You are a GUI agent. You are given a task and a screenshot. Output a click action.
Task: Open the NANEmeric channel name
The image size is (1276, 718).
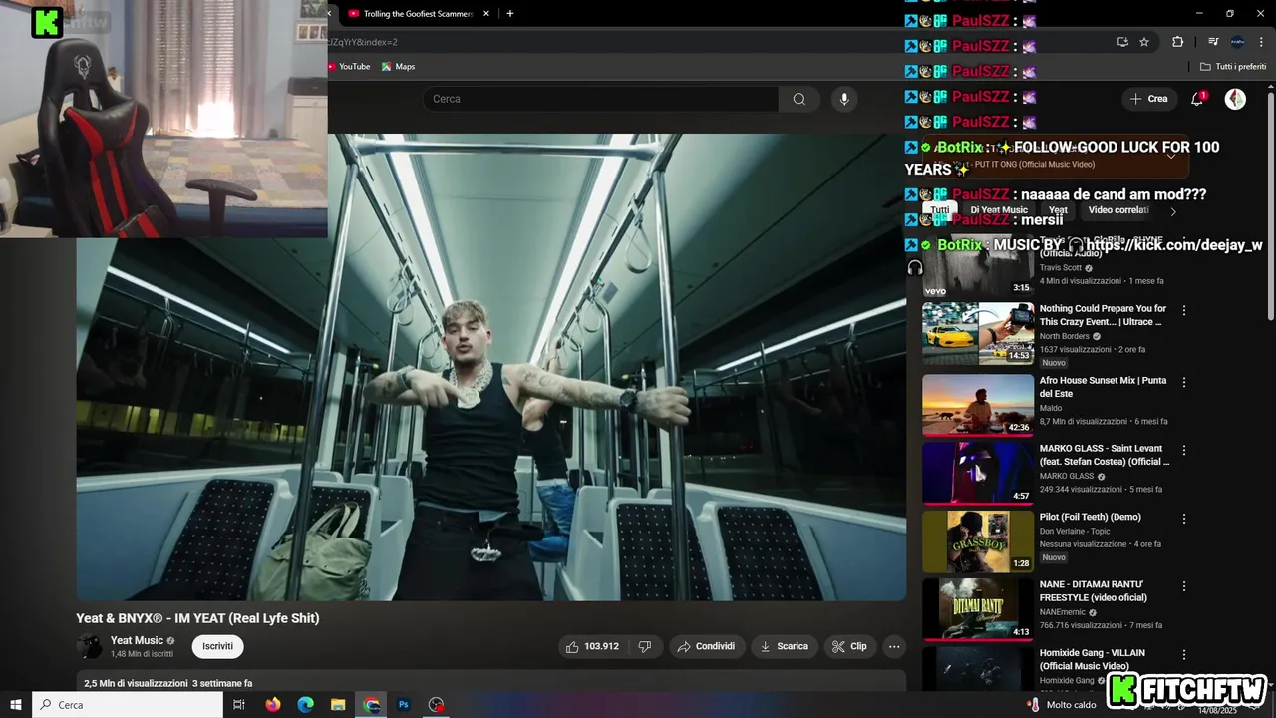pyautogui.click(x=1063, y=612)
